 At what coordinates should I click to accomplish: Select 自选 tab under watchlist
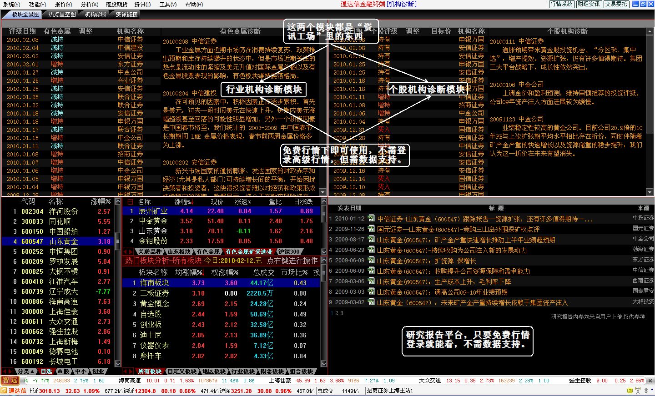[46, 371]
